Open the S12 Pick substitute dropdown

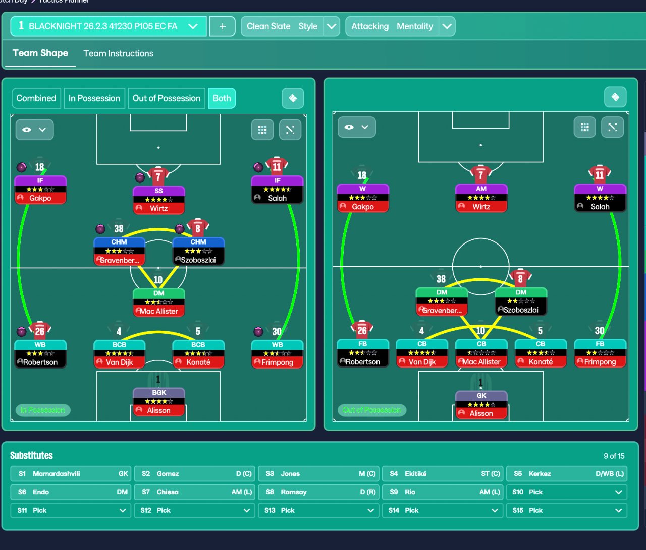(x=195, y=510)
